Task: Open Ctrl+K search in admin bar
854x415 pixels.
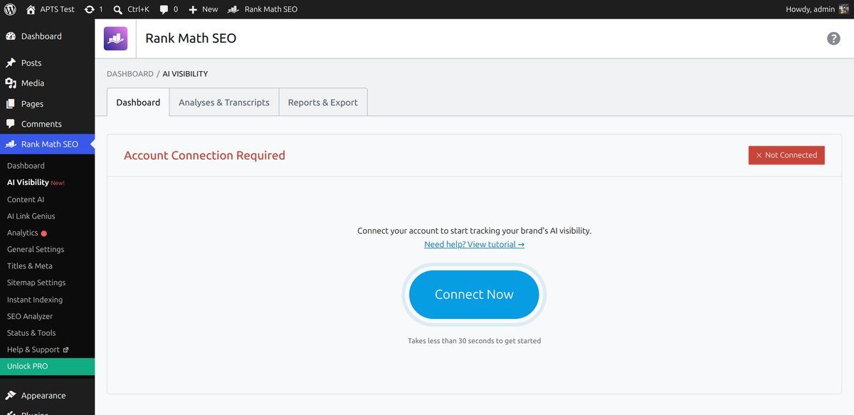Action: (x=131, y=9)
